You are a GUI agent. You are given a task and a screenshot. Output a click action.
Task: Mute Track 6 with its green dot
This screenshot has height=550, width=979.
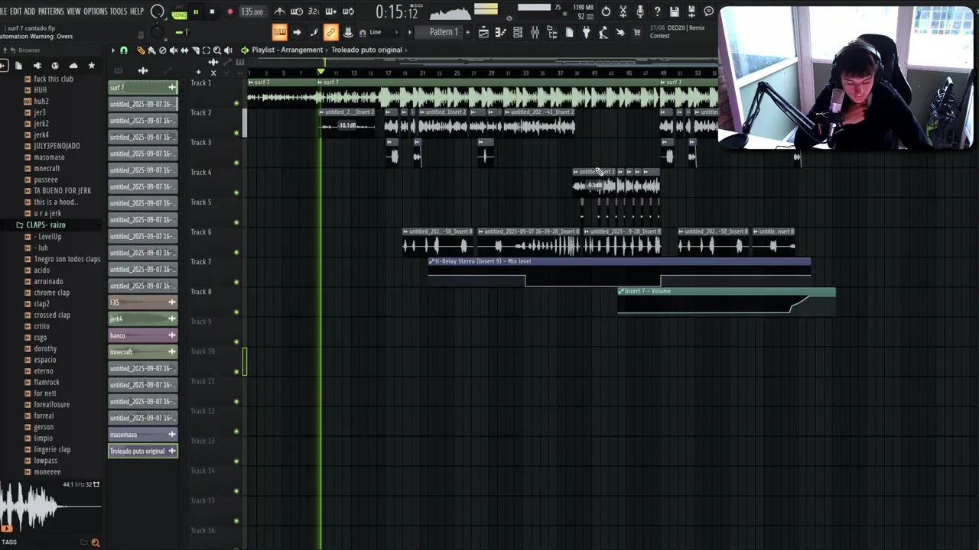click(236, 252)
